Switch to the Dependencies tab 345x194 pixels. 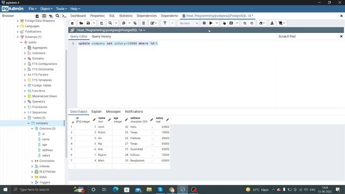(147, 16)
